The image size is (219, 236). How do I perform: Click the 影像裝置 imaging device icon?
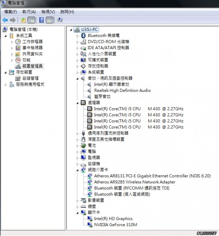pyautogui.click(x=83, y=200)
